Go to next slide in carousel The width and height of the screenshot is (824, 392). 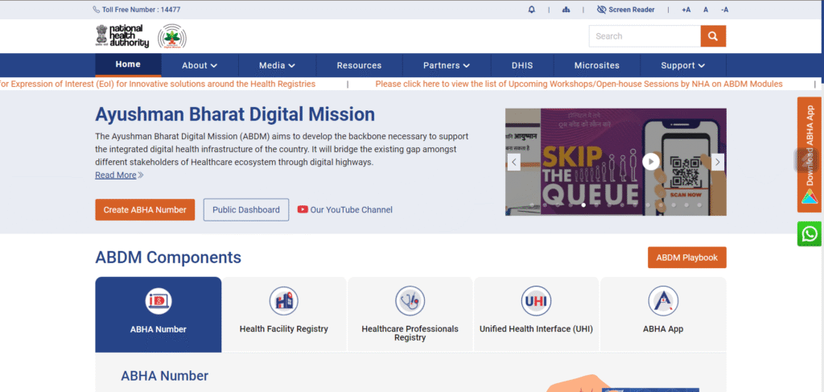pos(718,162)
